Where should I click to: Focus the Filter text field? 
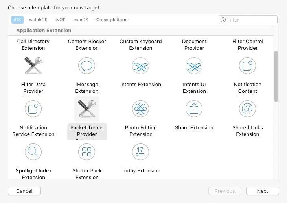pos(248,20)
